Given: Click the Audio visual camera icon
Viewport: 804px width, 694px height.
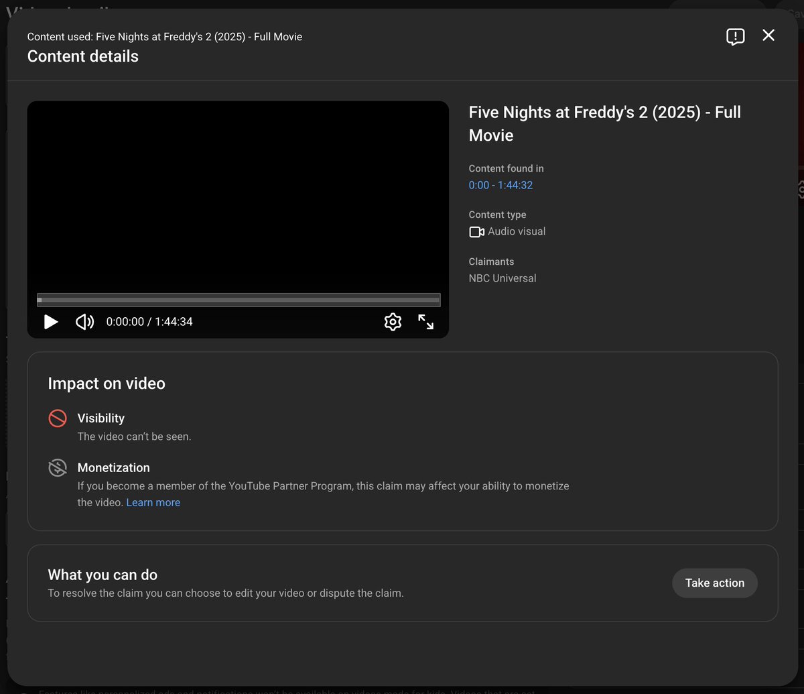Looking at the screenshot, I should (476, 232).
